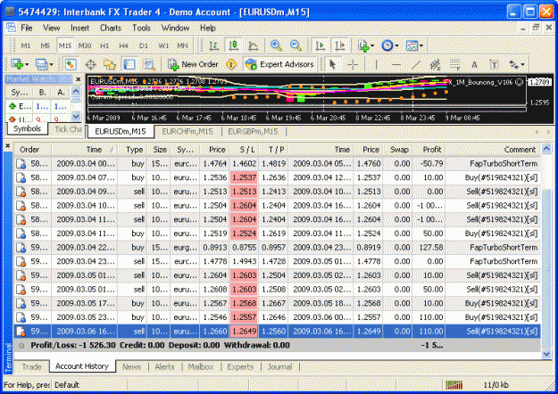Switch chart to line chart mode
558x394 pixels.
253,45
